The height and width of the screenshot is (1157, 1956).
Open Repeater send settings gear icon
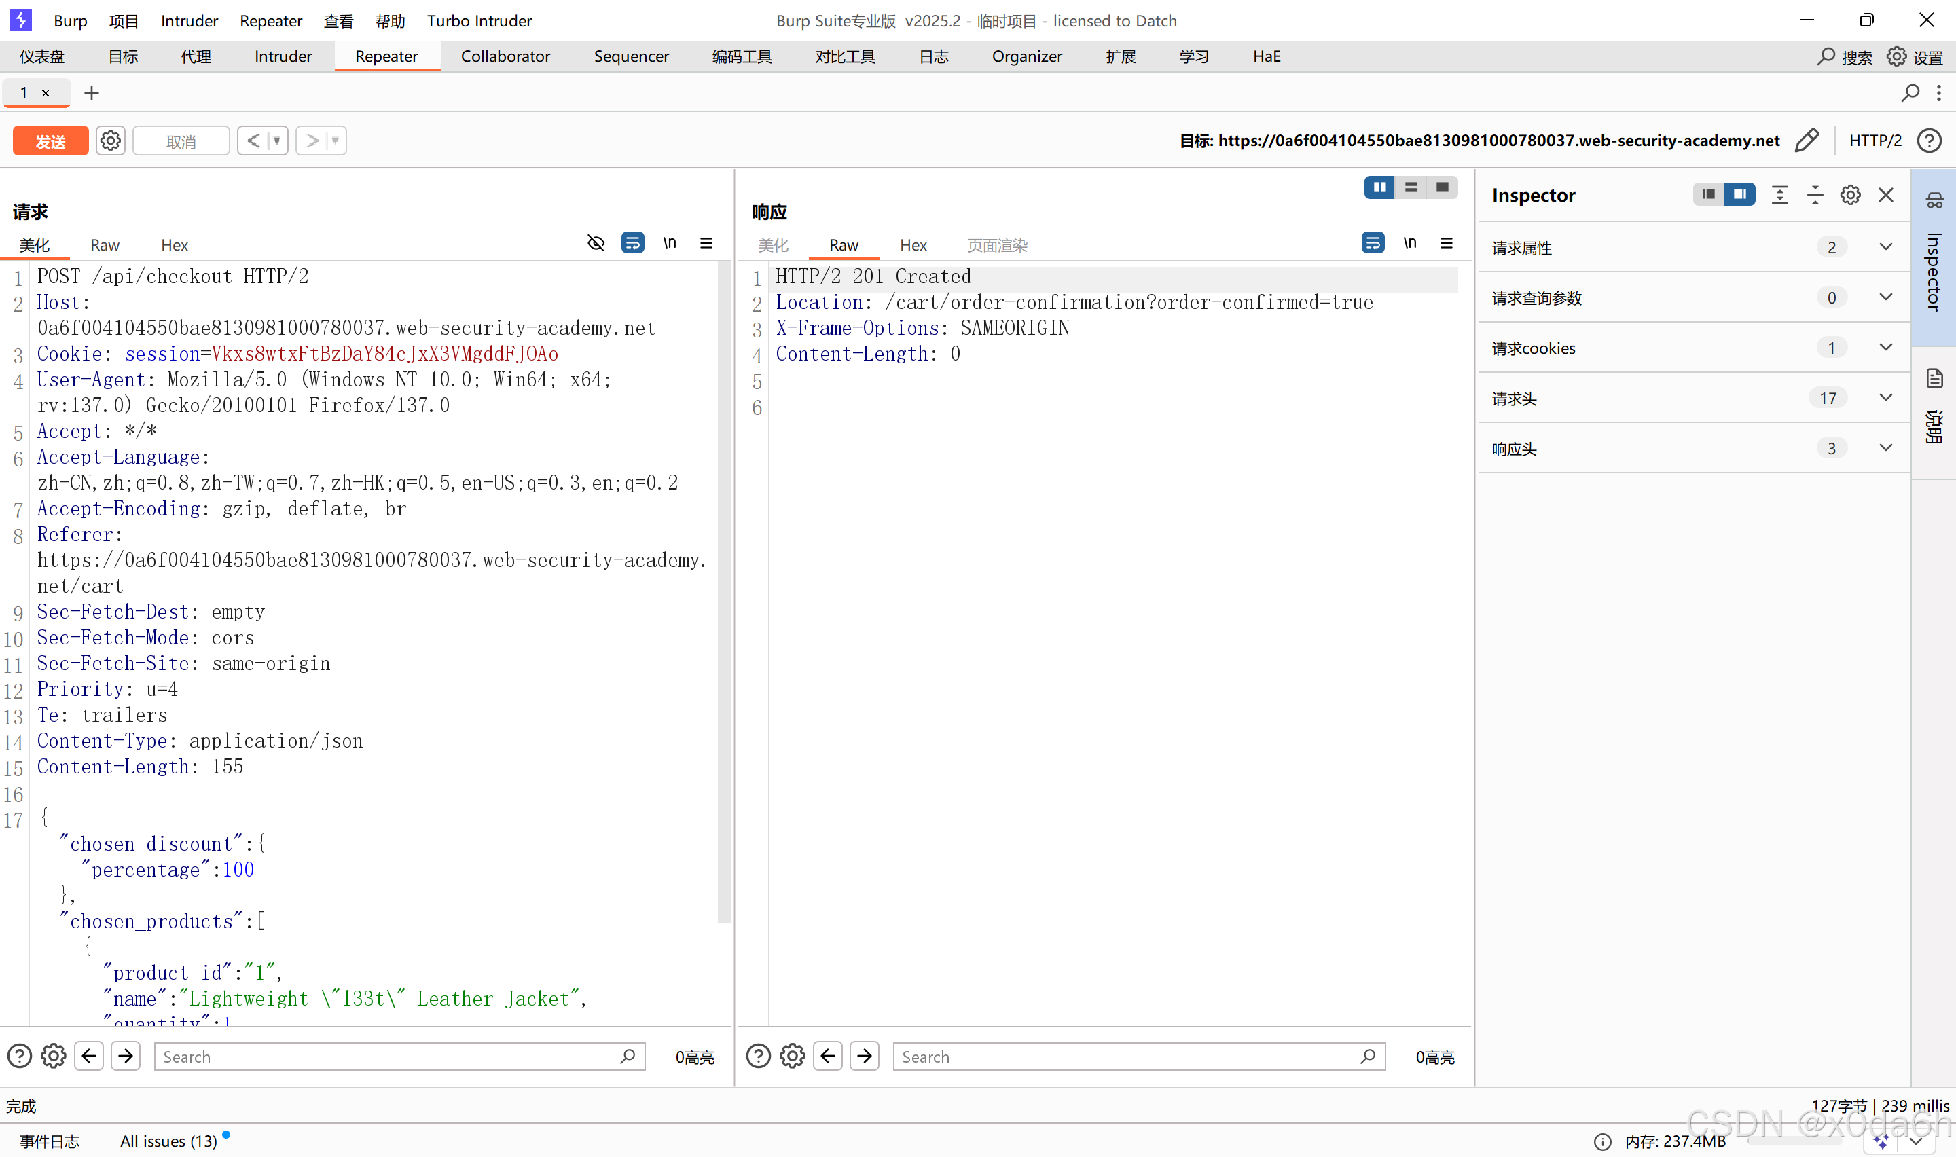pos(111,141)
